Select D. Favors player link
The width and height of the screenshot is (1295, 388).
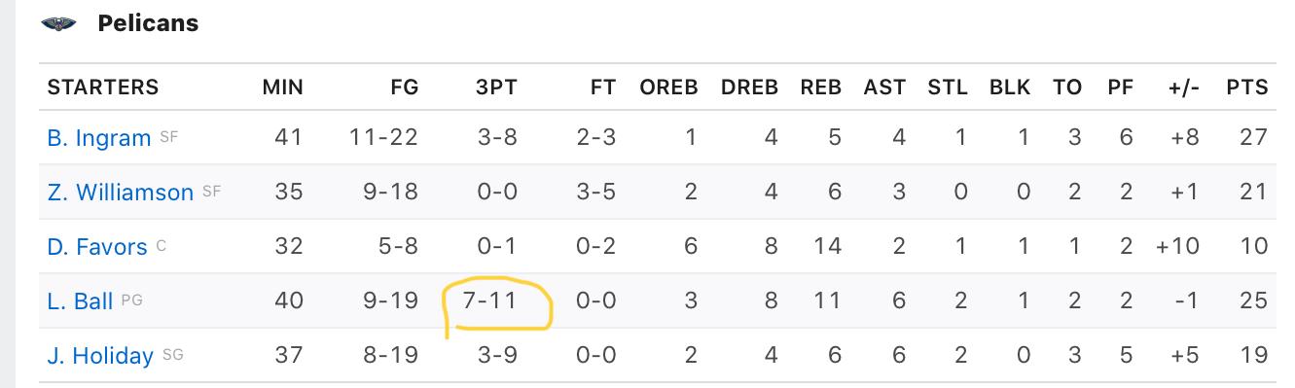point(97,247)
